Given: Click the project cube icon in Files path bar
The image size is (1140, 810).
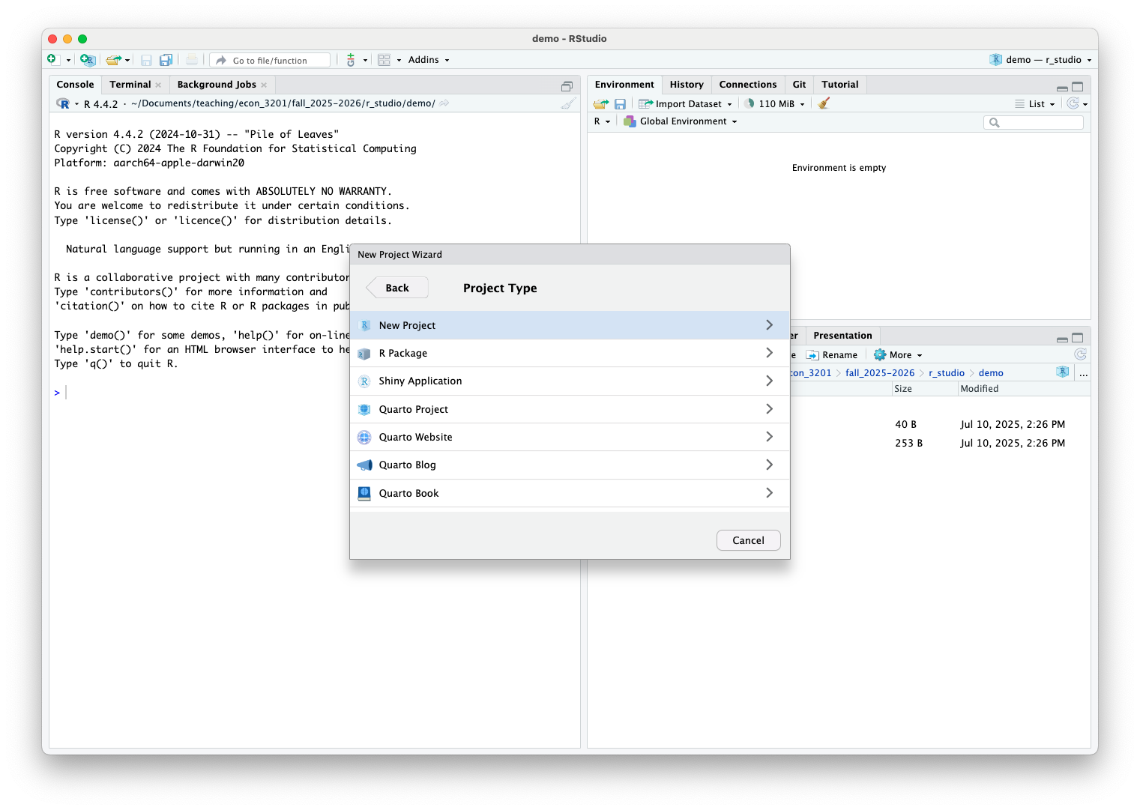Looking at the screenshot, I should click(1062, 372).
